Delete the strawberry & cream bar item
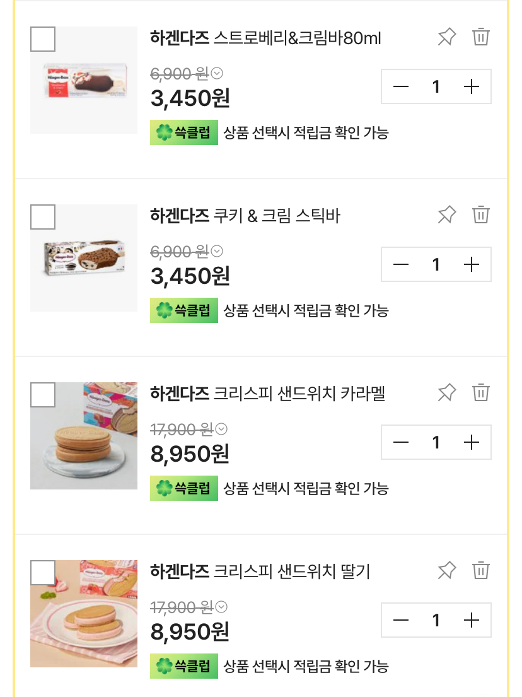The width and height of the screenshot is (522, 697). pos(481,37)
